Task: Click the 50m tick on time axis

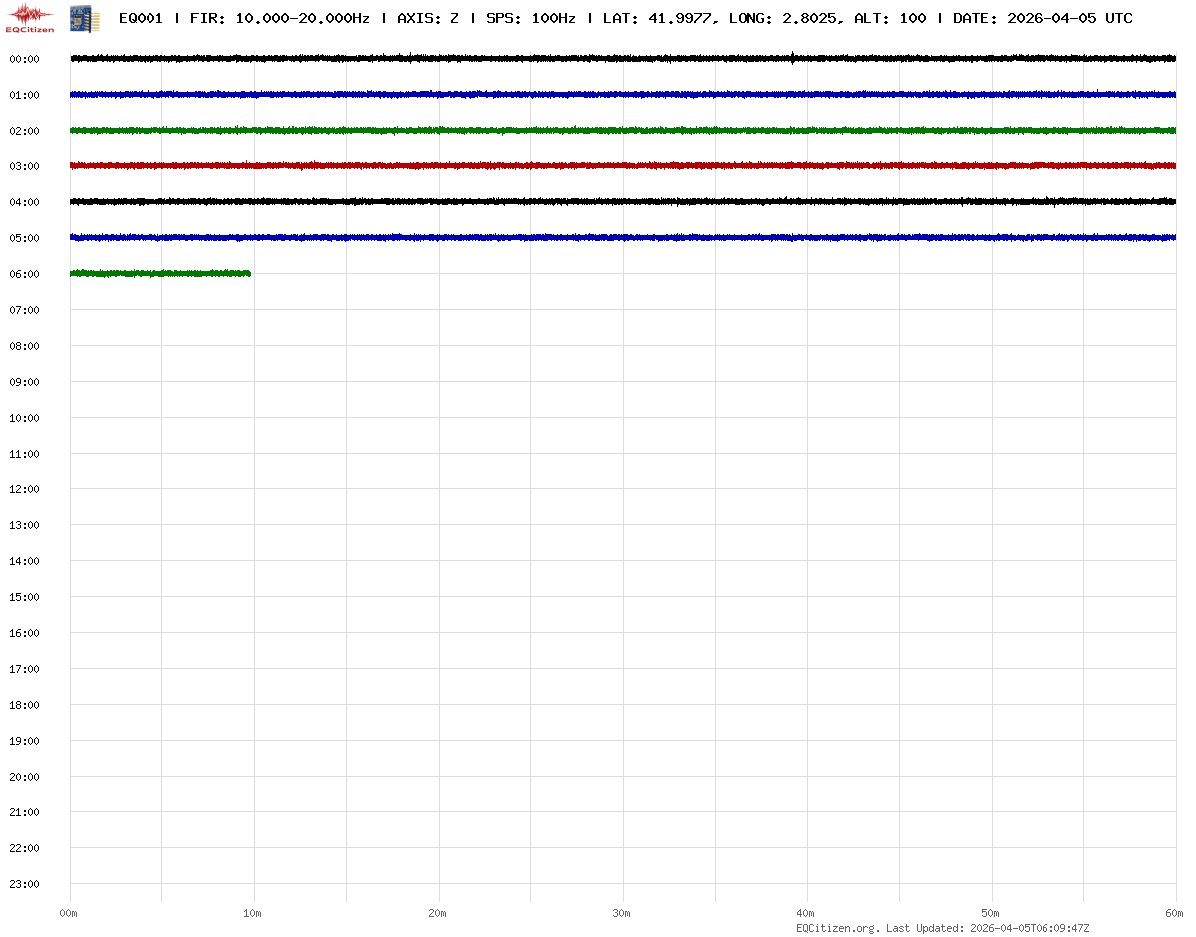Action: [991, 913]
